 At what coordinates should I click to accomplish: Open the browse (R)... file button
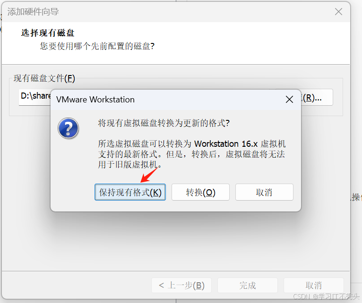317,97
